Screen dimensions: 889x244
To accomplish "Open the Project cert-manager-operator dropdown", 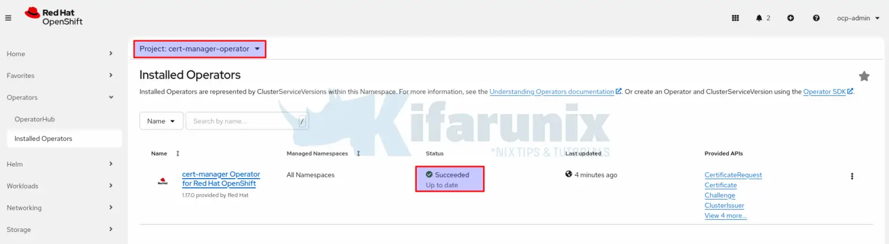I will click(200, 49).
